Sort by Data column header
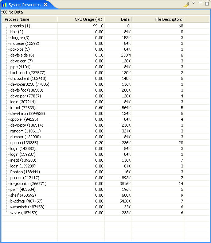211x243 pixels. click(118, 19)
